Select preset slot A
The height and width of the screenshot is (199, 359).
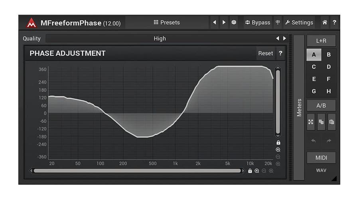(x=314, y=55)
